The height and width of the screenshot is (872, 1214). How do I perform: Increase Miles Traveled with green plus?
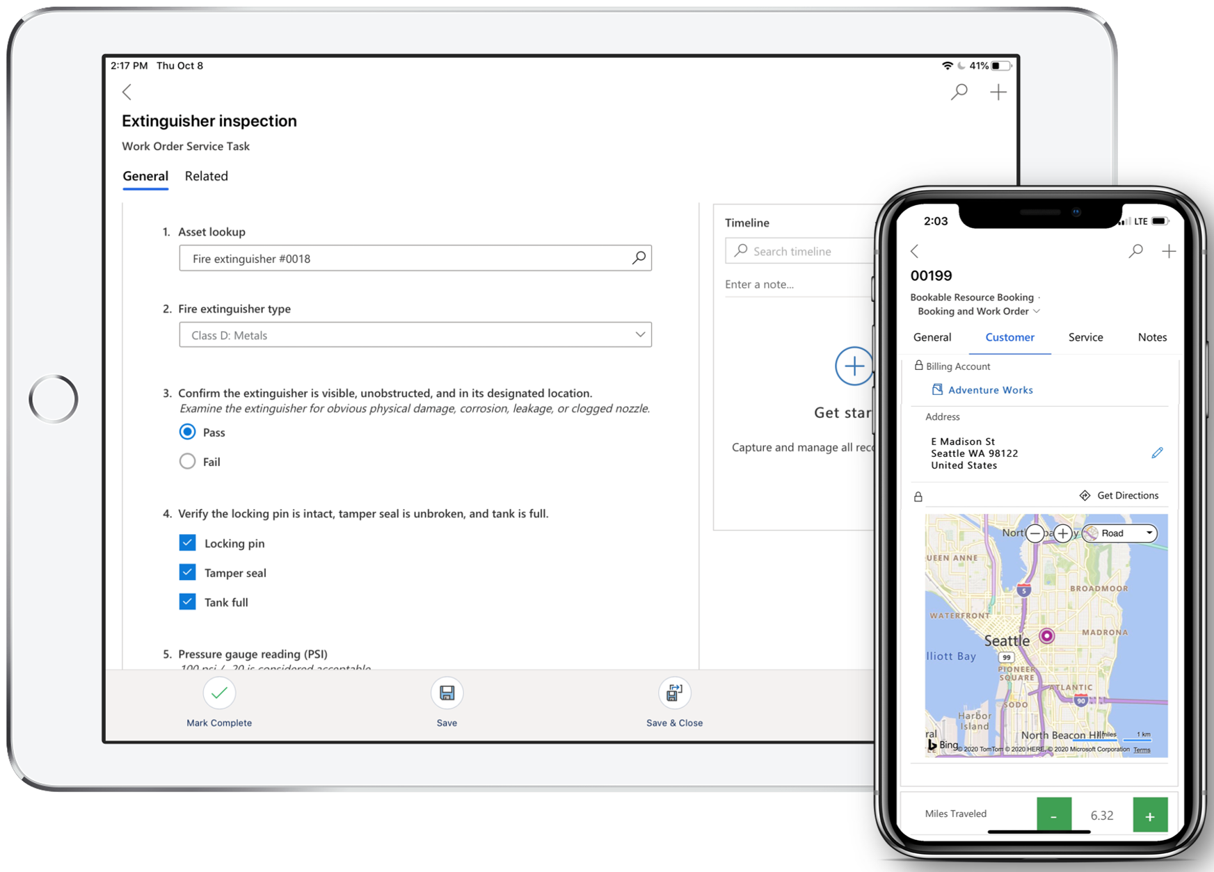(1150, 816)
